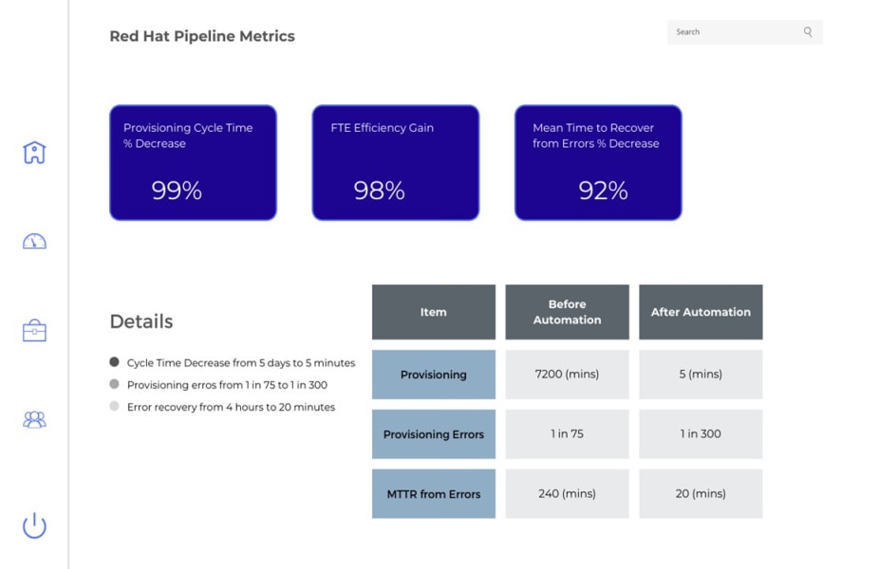This screenshot has width=879, height=569.
Task: Open Mean Time to Recover card
Action: tap(598, 162)
